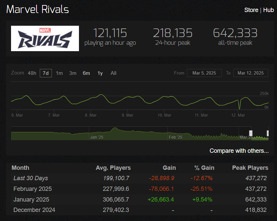This screenshot has height=221, width=277.
Task: Click the Gain column header
Action: coord(169,168)
